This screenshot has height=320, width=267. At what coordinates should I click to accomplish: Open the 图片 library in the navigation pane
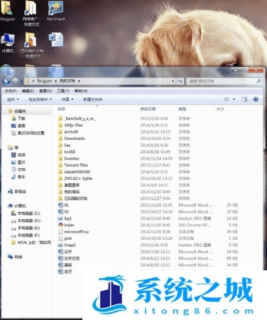tap(18, 162)
